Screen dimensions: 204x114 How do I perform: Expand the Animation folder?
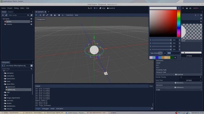(x=4, y=73)
